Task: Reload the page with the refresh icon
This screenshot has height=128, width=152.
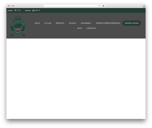Action: 99,6
